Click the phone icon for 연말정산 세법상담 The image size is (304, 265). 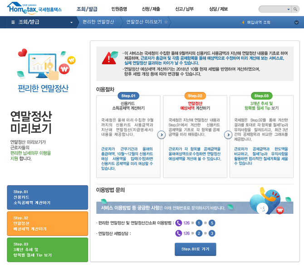(178, 233)
